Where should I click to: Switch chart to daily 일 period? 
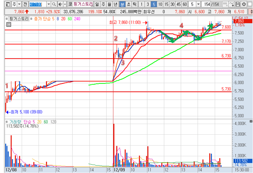(x=97, y=4)
